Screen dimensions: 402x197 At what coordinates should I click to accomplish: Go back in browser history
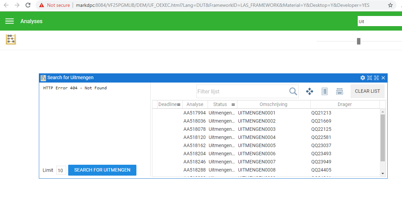[6, 5]
